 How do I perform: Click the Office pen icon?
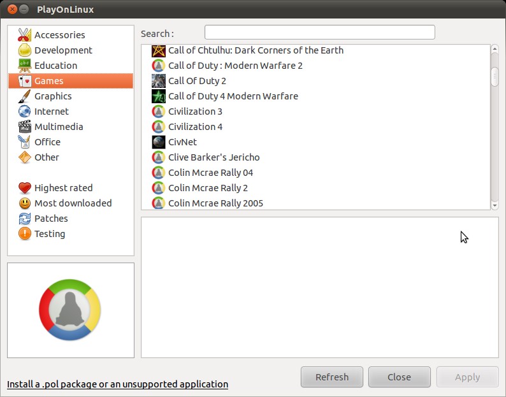click(24, 142)
